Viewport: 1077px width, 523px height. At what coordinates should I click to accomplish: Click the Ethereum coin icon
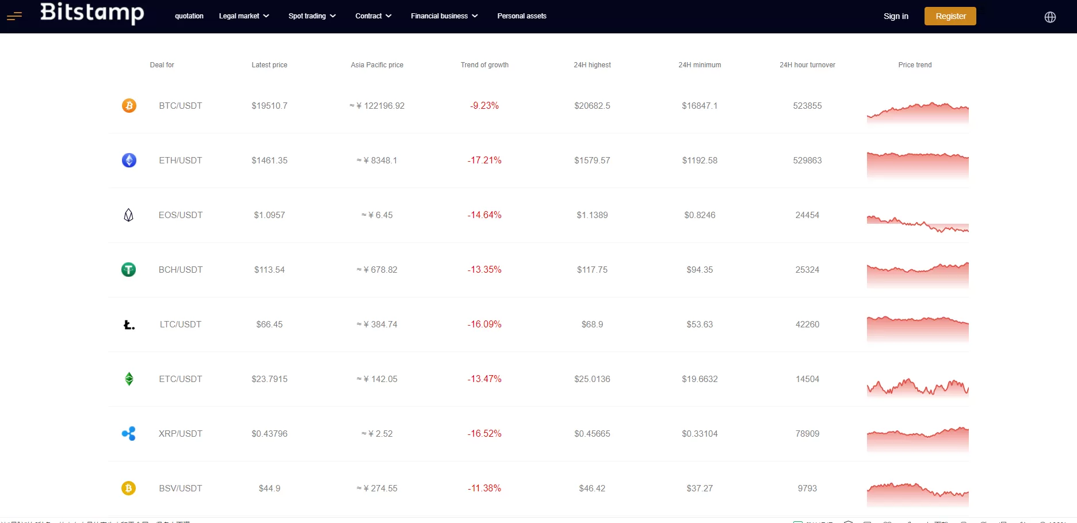[x=129, y=161]
